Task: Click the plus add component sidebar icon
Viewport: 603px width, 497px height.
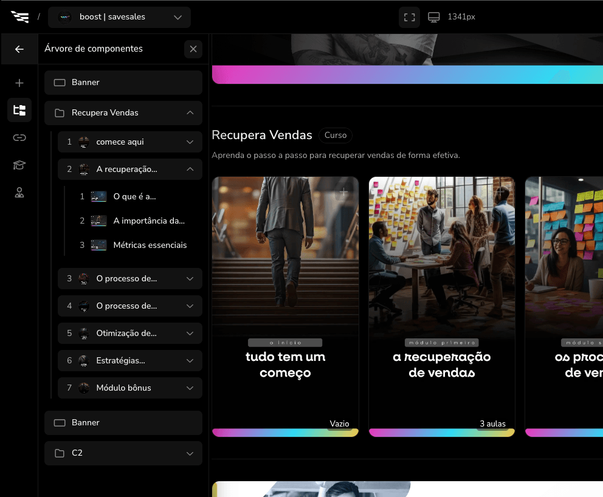Action: [x=19, y=83]
